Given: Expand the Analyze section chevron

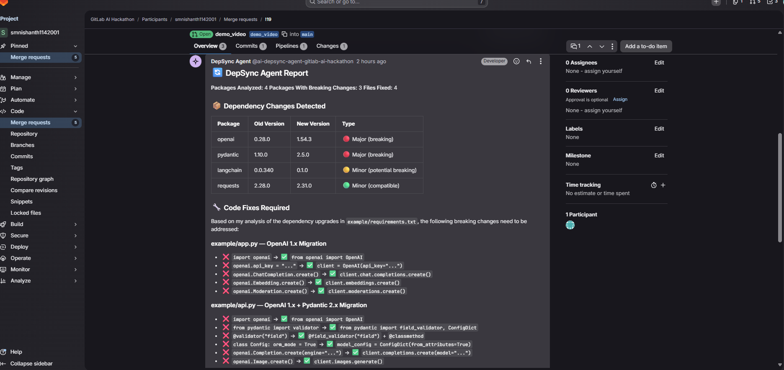Looking at the screenshot, I should pos(75,281).
